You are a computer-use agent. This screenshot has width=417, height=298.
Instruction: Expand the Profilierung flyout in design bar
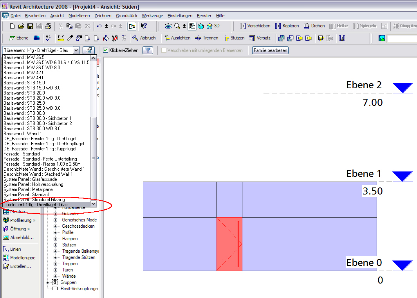(x=19, y=220)
